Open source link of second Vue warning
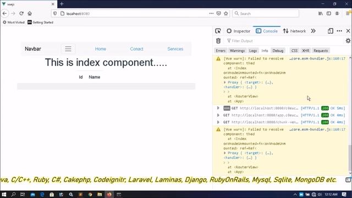 pos(317,130)
